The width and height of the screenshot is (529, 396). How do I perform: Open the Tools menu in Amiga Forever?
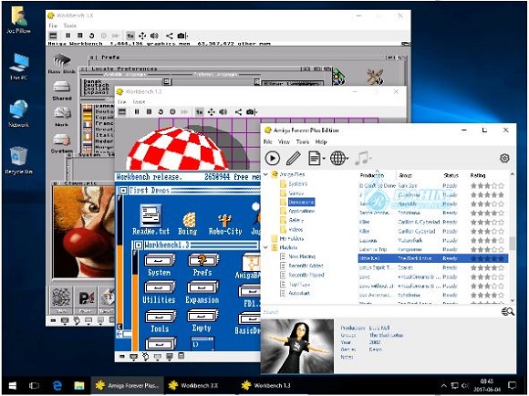pos(303,141)
